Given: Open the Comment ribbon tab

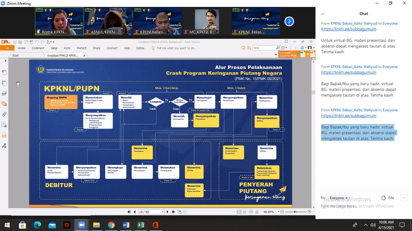Looking at the screenshot, I should click(x=38, y=48).
